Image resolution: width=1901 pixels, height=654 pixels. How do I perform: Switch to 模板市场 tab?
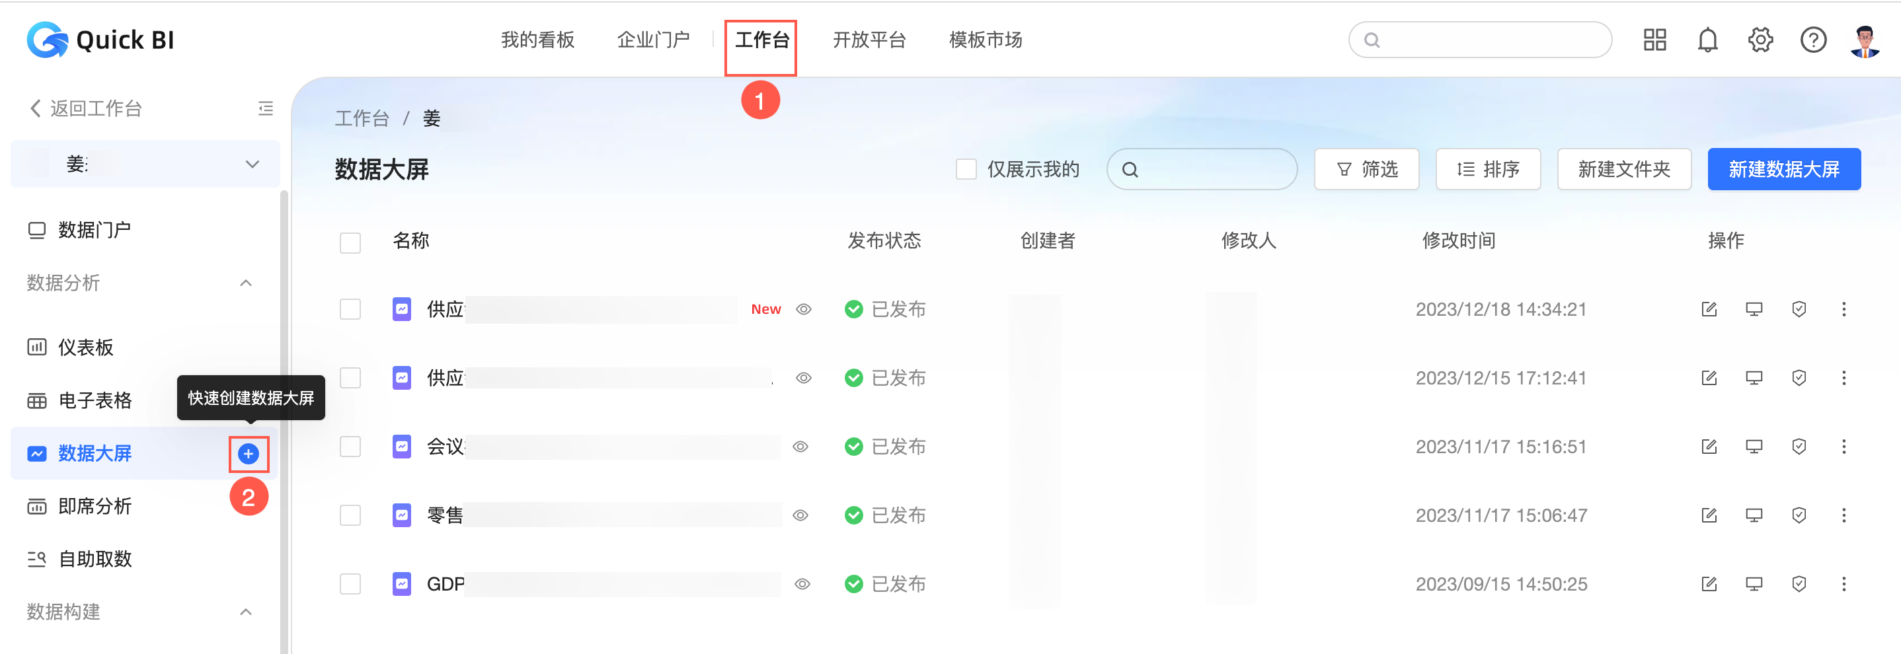[985, 40]
